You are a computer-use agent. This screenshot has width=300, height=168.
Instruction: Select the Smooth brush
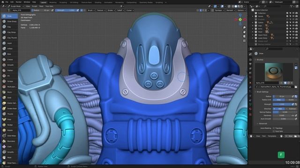coord(9,65)
